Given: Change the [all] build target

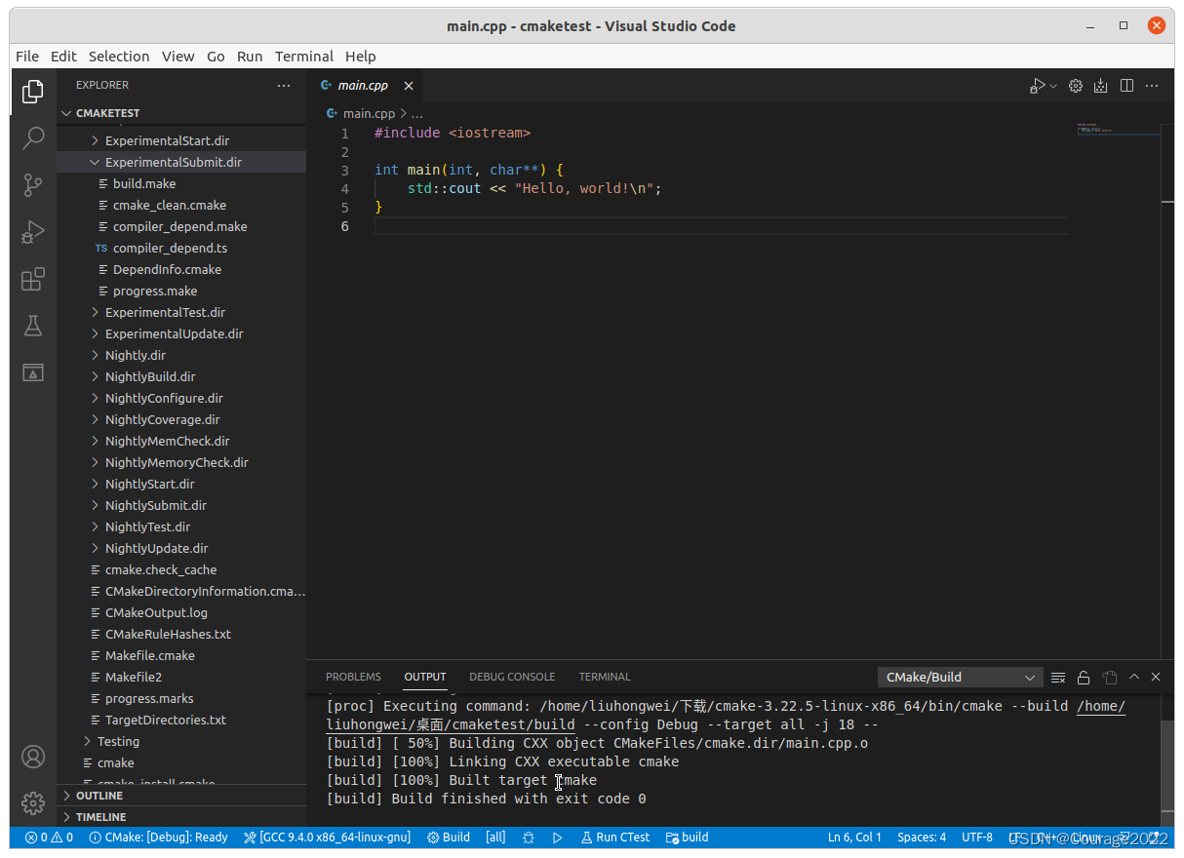Looking at the screenshot, I should (x=495, y=838).
